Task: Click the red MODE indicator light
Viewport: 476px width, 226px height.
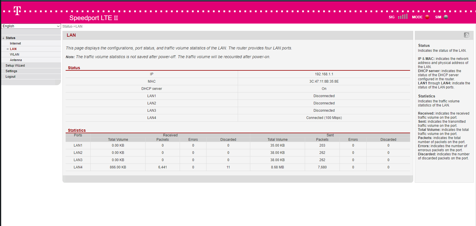Action: (427, 17)
